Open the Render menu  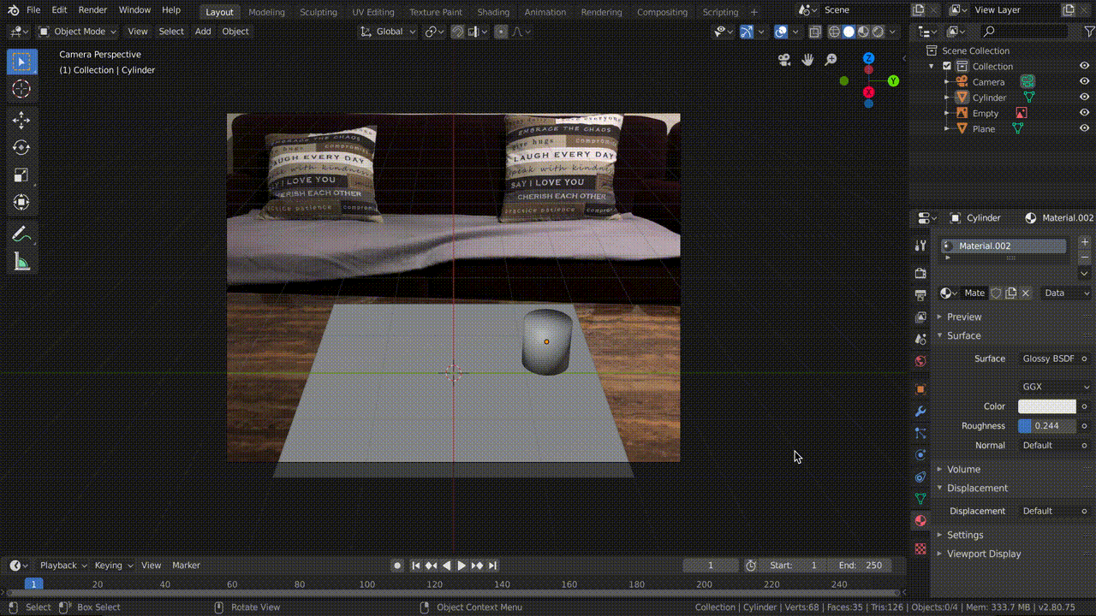point(92,10)
